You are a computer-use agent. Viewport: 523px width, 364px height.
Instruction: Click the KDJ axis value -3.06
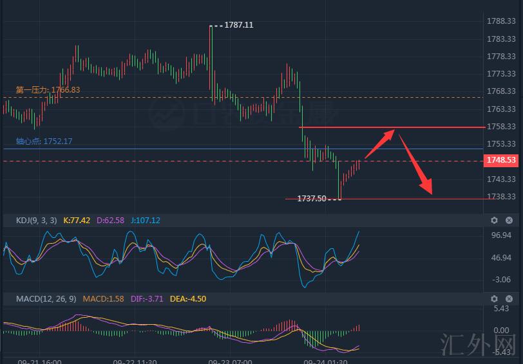point(501,280)
